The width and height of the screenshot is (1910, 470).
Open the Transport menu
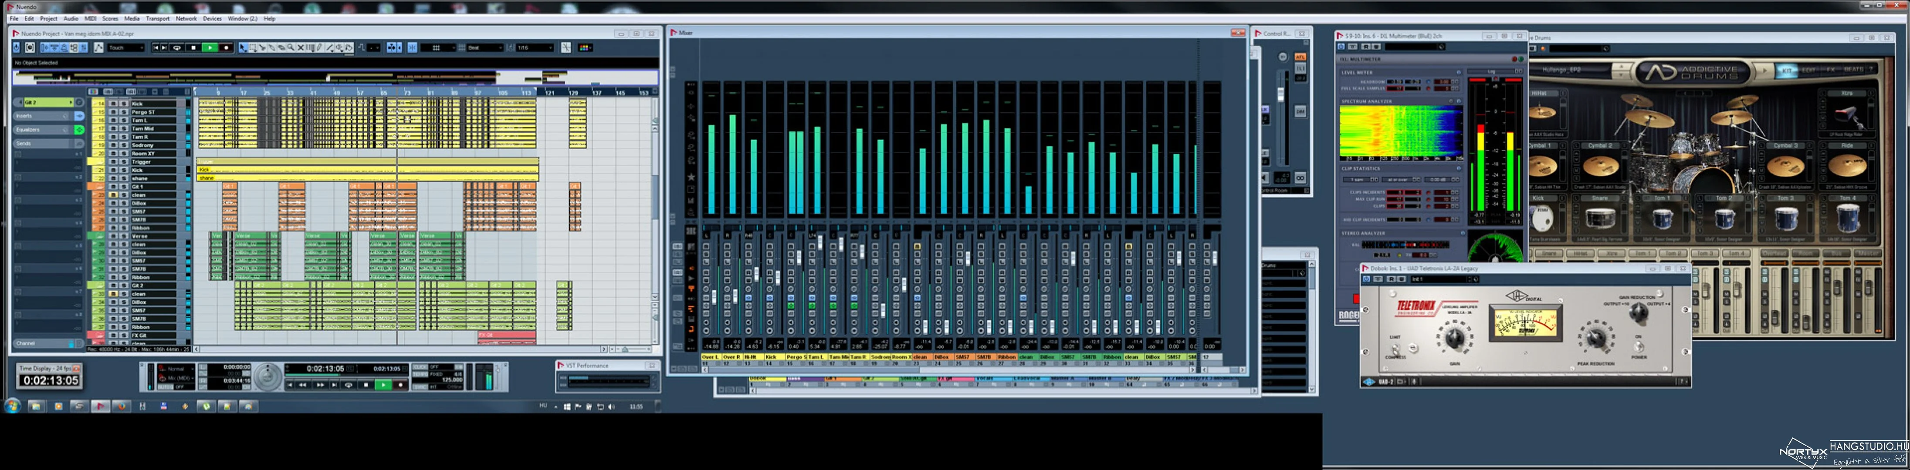tap(157, 19)
